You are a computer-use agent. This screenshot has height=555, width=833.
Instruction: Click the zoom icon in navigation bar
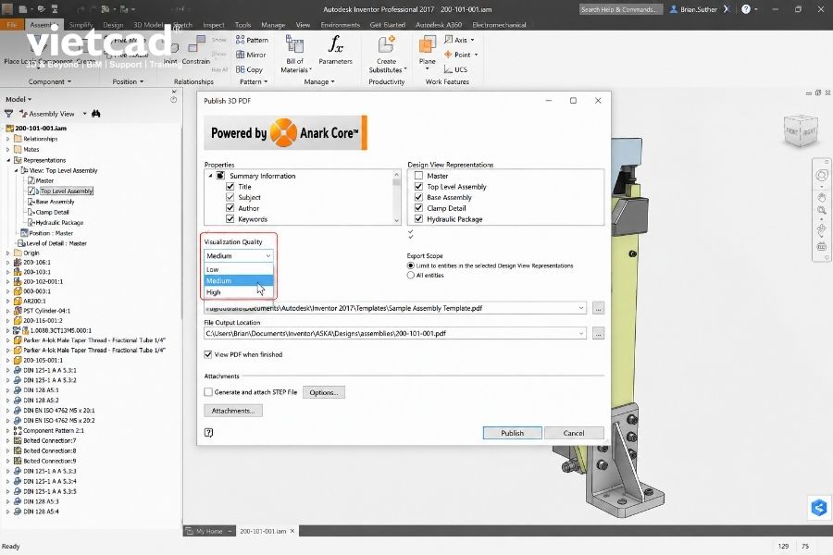point(822,211)
